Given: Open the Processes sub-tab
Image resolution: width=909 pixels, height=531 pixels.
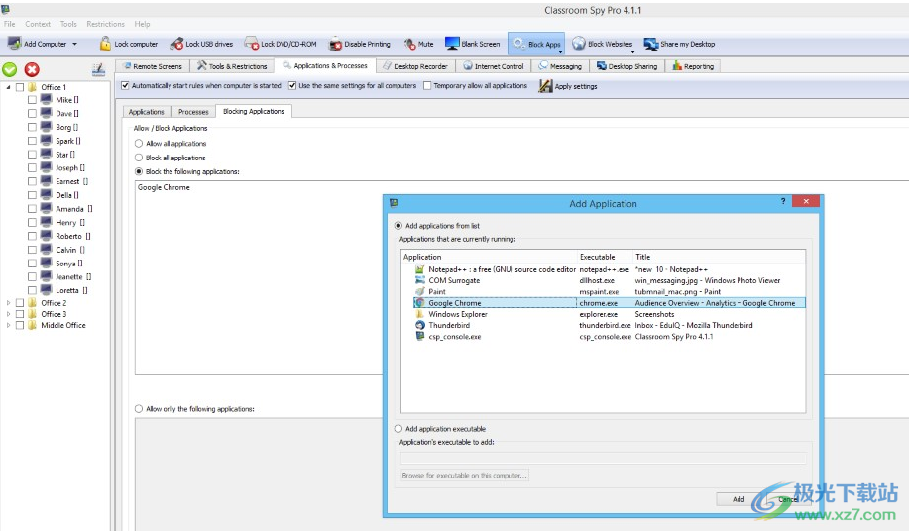Looking at the screenshot, I should point(193,112).
